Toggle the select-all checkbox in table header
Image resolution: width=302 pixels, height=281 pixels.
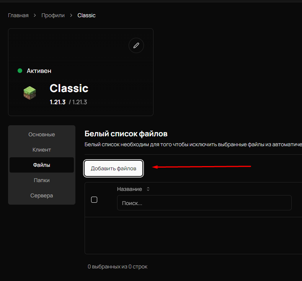pyautogui.click(x=94, y=200)
